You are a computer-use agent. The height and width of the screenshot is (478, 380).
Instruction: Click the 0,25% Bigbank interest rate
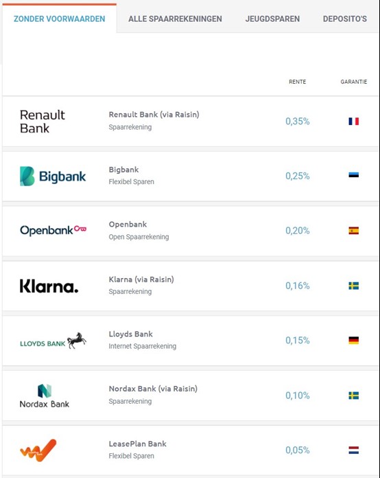click(x=298, y=177)
